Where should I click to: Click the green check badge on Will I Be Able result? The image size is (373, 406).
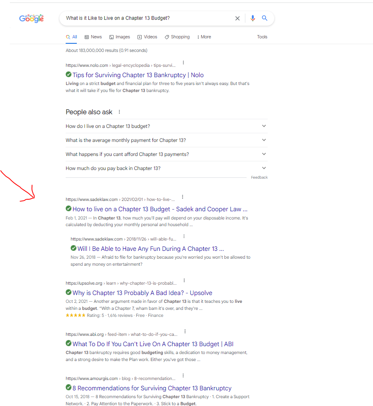tap(74, 248)
